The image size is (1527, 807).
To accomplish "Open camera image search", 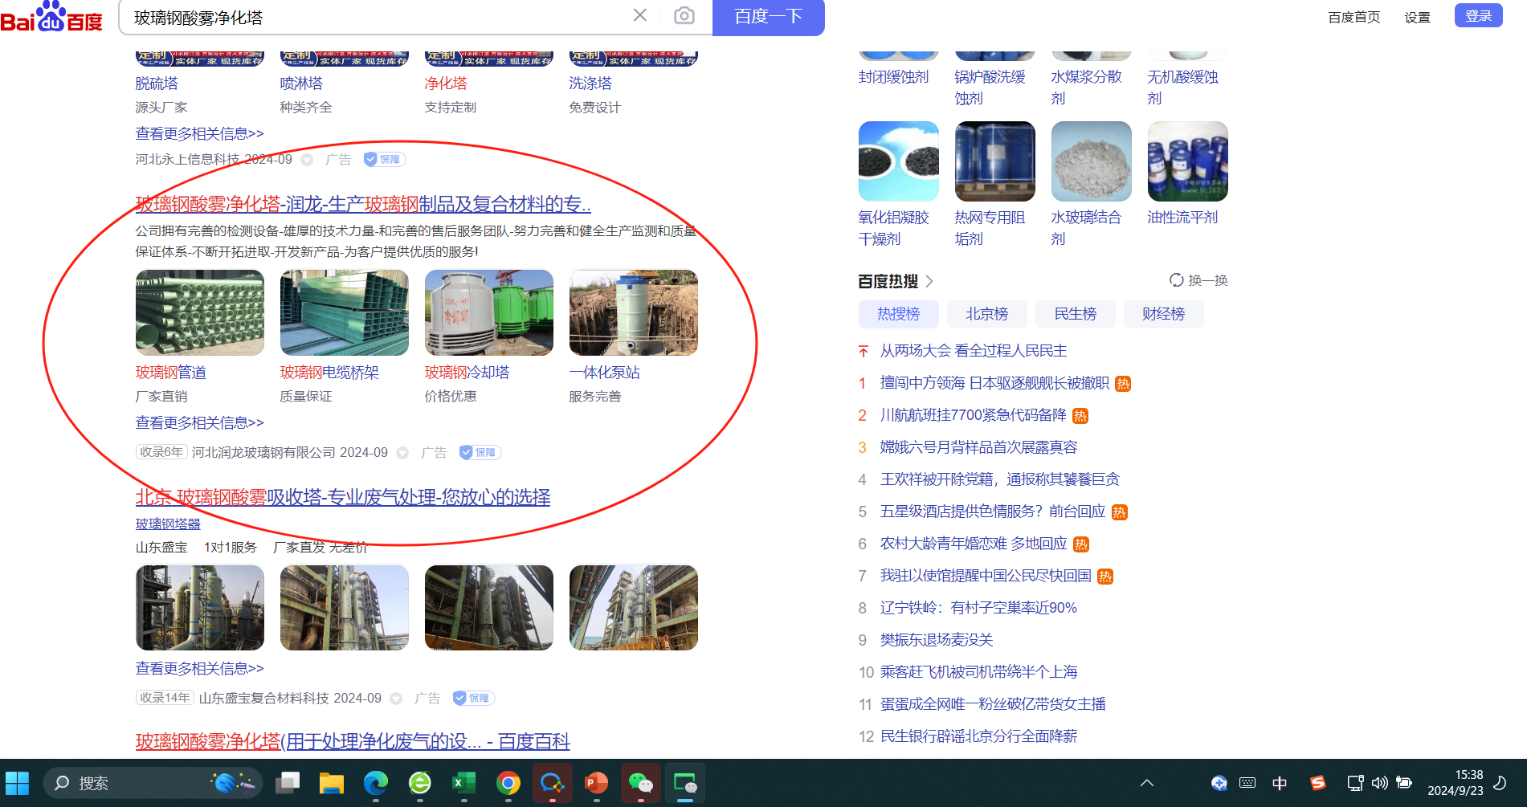I will (x=684, y=15).
